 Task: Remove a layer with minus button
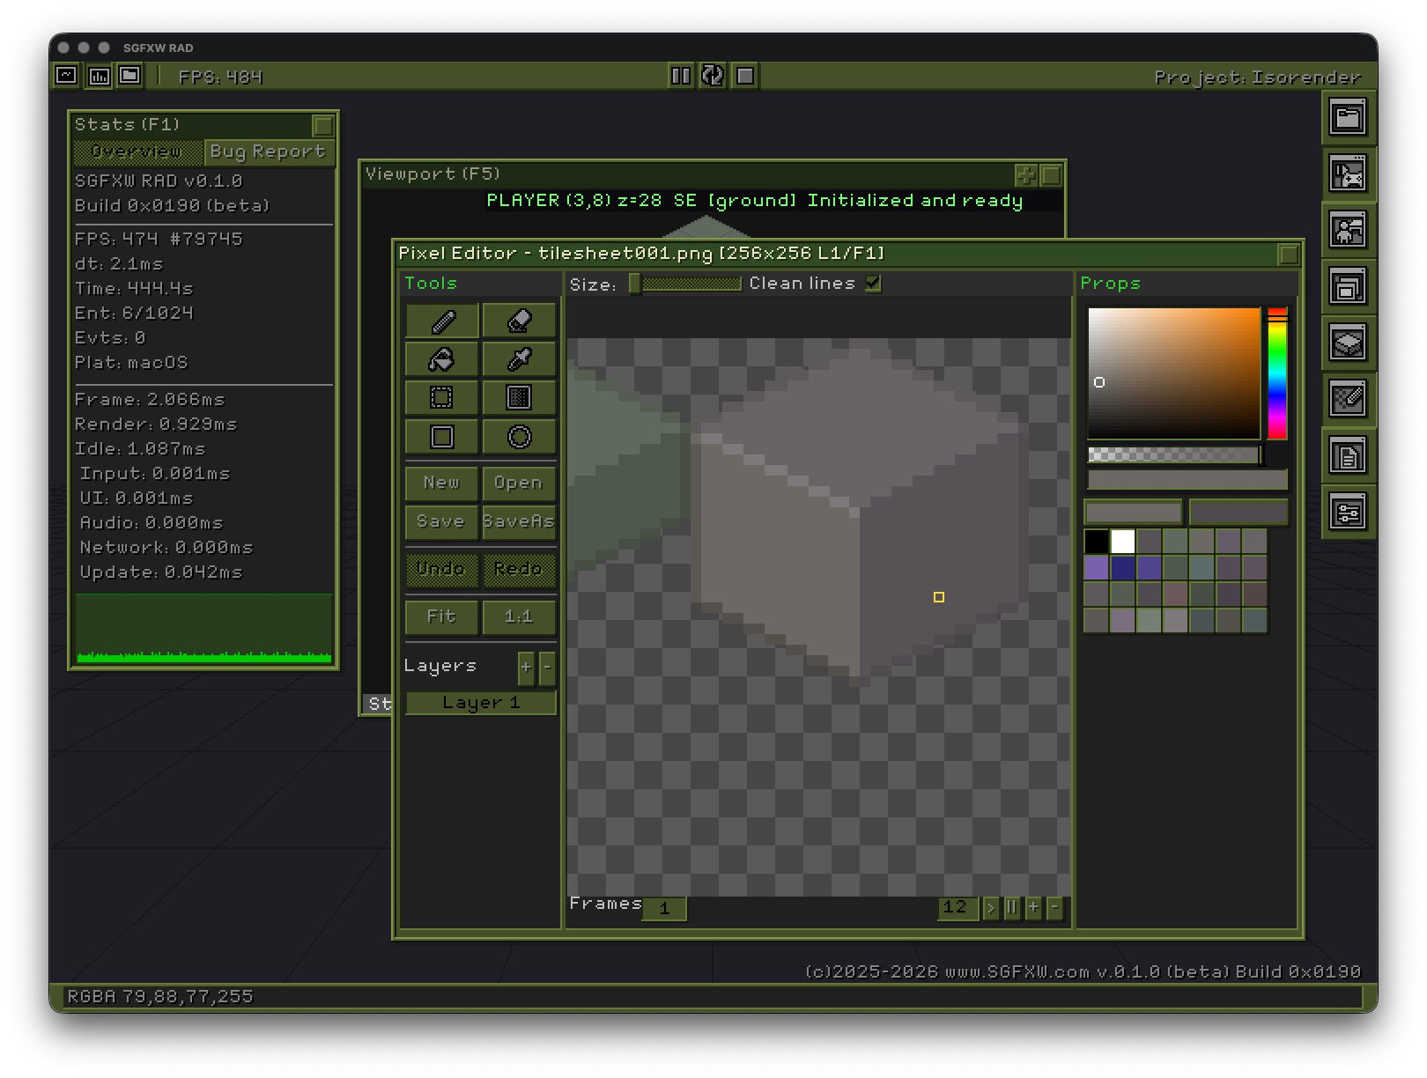(547, 668)
